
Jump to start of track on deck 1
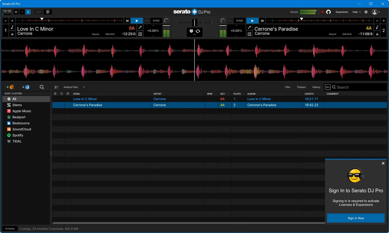[127, 21]
